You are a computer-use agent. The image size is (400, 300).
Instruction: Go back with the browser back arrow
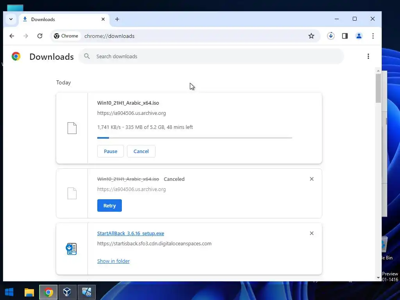[x=12, y=36]
